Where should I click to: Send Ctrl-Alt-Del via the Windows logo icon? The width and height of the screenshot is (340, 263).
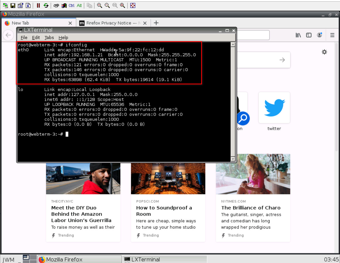[64, 6]
